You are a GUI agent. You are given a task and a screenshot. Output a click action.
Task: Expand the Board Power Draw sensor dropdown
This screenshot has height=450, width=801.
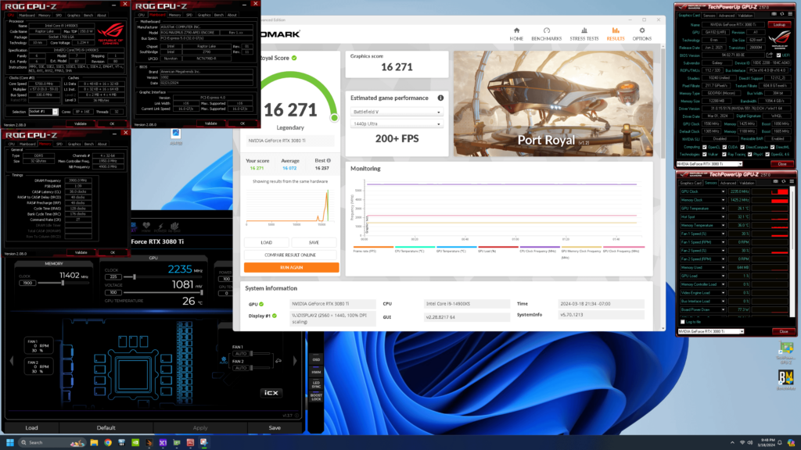click(723, 309)
